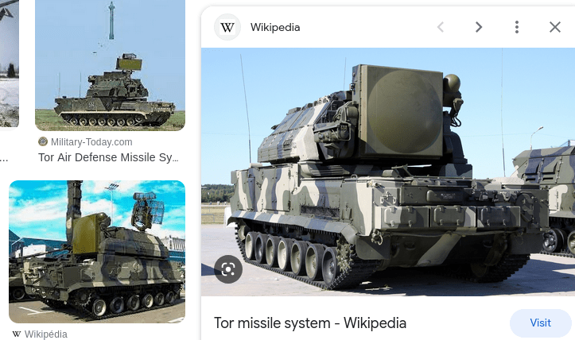Search inside image with Lens icon
The height and width of the screenshot is (340, 575).
[228, 269]
